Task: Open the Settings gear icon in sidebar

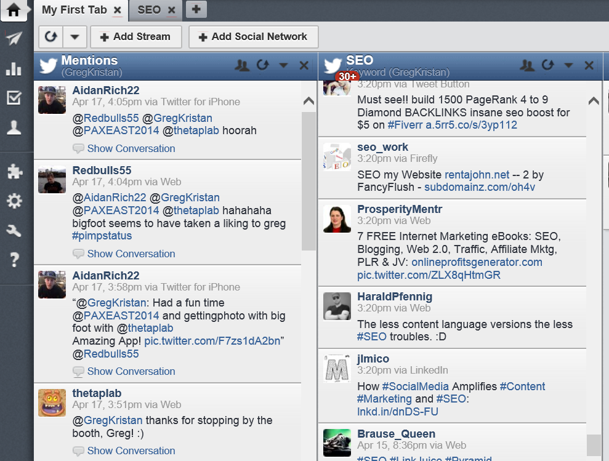Action: coord(14,201)
